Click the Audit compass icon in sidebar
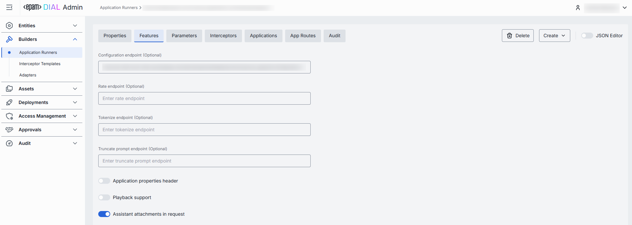Viewport: 632px width, 225px height. click(9, 143)
